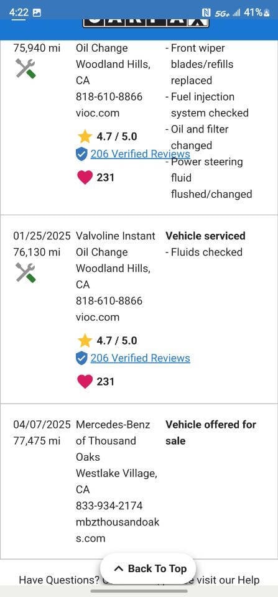
Task: Tap the Android gesture navigation bar
Action: tap(139, 591)
